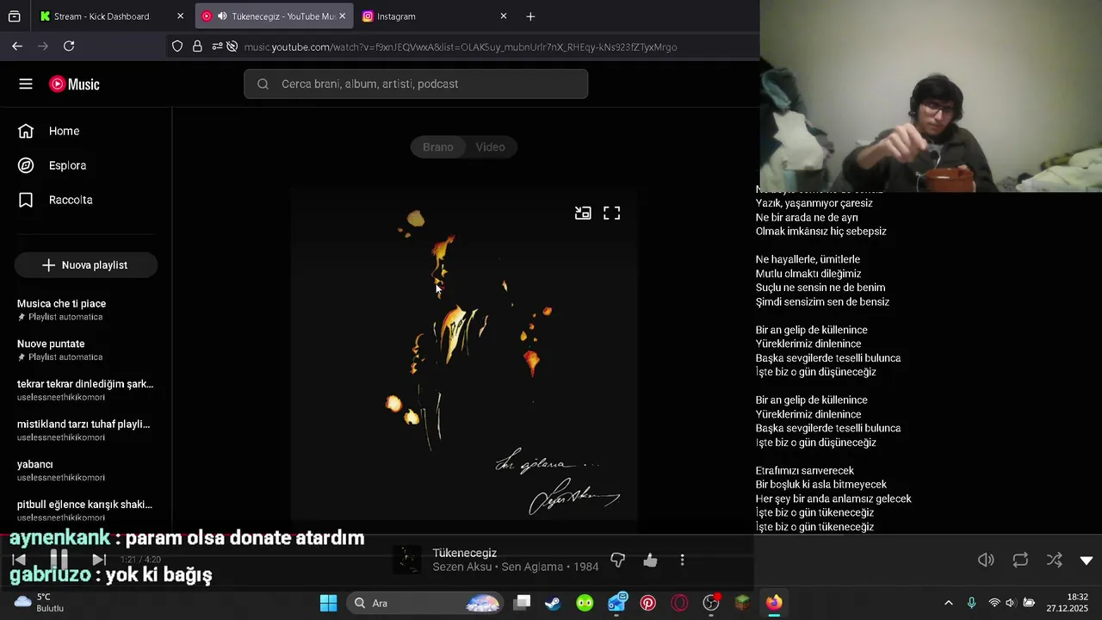Image resolution: width=1102 pixels, height=620 pixels.
Task: Collapse the player page with the arrow
Action: pos(1087,561)
